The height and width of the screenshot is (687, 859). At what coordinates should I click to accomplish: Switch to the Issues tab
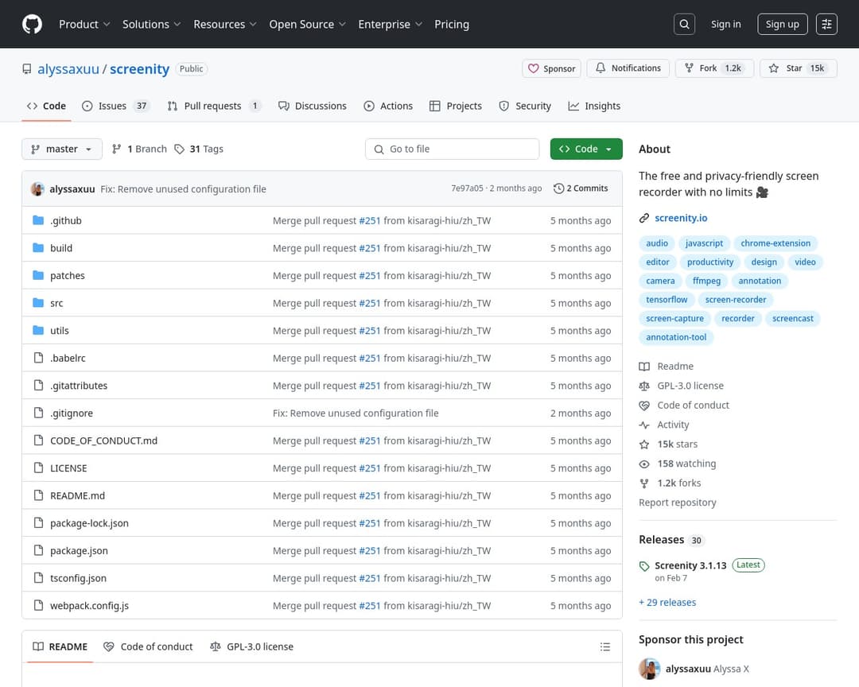tap(115, 107)
